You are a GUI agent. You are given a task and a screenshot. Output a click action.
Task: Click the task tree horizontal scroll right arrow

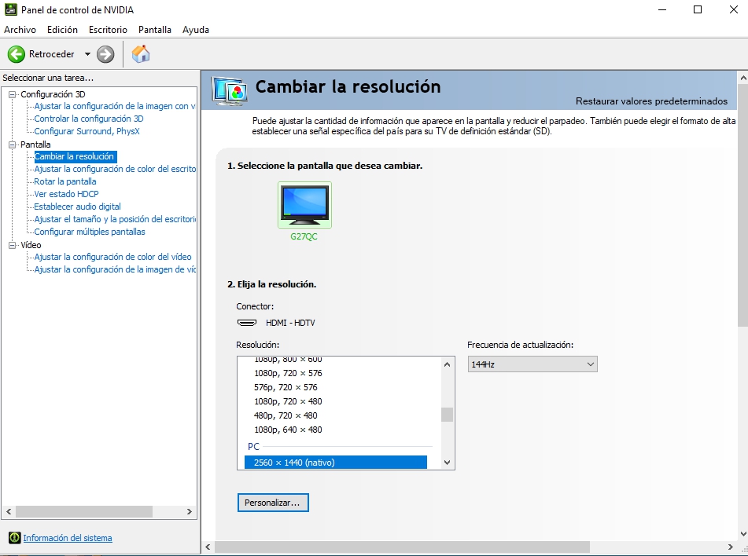(x=190, y=512)
